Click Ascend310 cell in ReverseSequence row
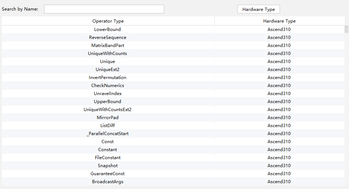 pos(279,37)
